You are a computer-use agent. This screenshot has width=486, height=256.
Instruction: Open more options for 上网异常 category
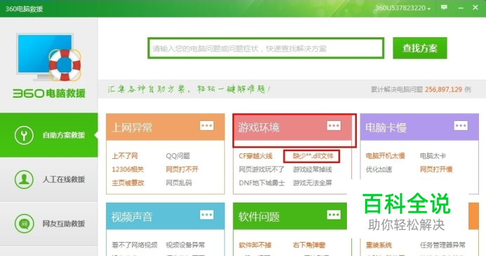tap(206, 126)
